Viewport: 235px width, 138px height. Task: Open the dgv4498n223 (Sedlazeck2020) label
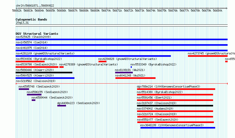click(78, 103)
